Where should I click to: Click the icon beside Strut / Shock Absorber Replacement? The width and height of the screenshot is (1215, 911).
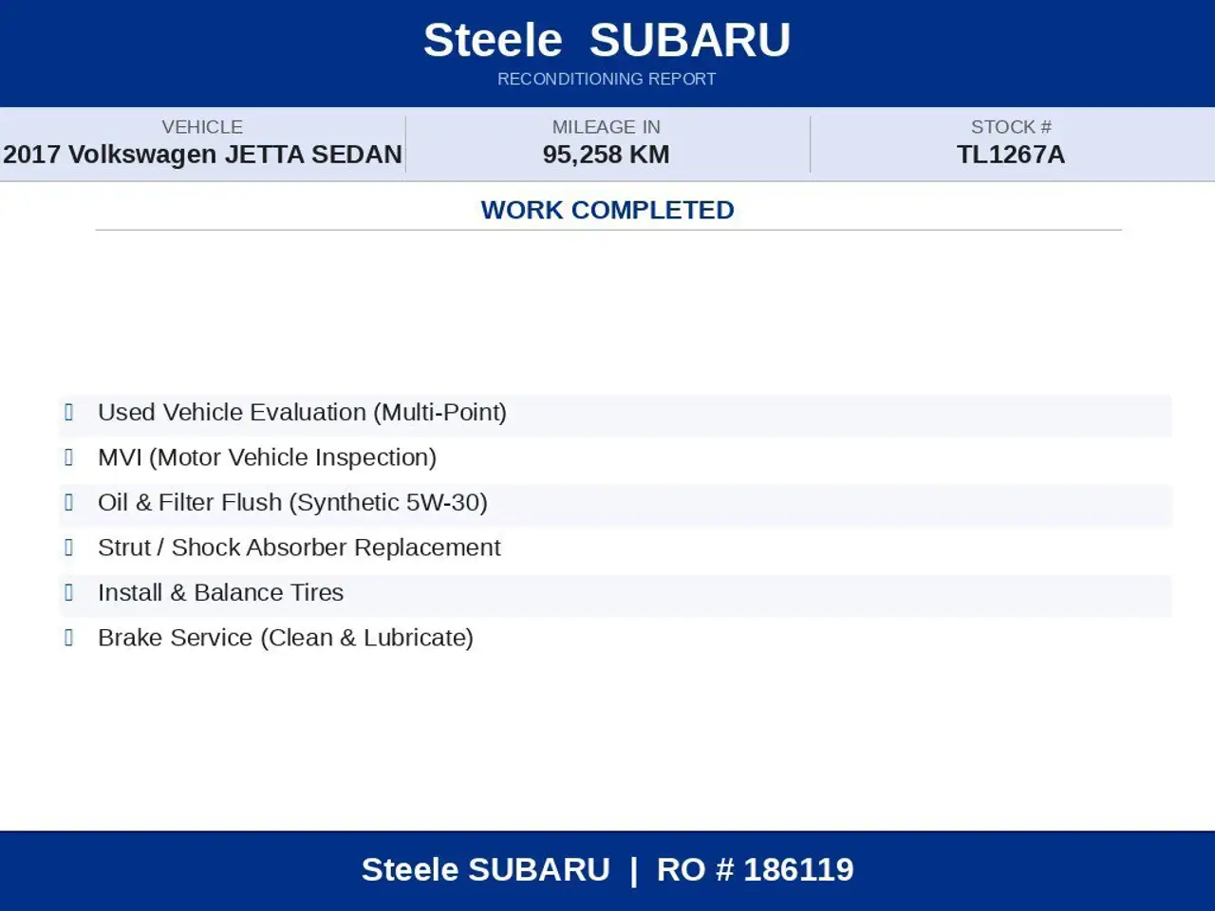[x=68, y=548]
